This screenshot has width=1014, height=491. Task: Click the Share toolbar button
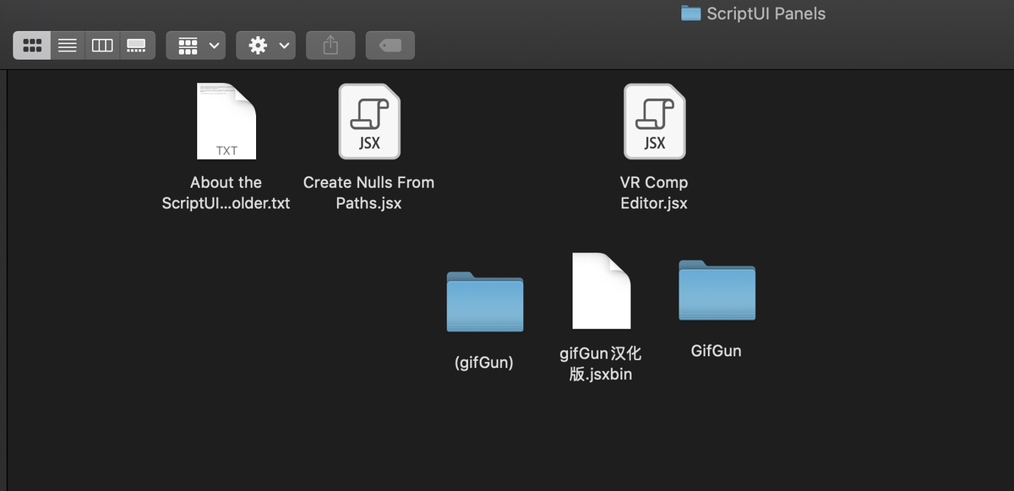point(330,46)
